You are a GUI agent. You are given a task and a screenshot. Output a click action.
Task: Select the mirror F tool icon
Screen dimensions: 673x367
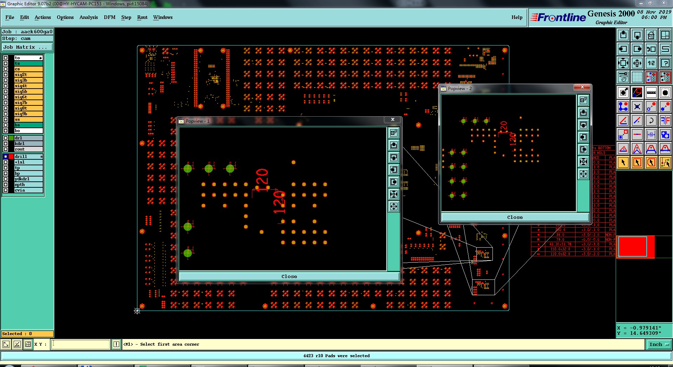pyautogui.click(x=665, y=120)
